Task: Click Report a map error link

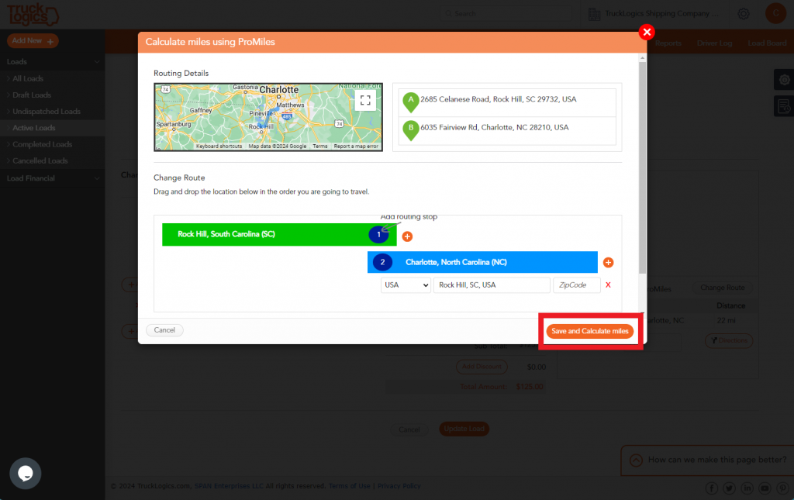Action: pyautogui.click(x=356, y=147)
